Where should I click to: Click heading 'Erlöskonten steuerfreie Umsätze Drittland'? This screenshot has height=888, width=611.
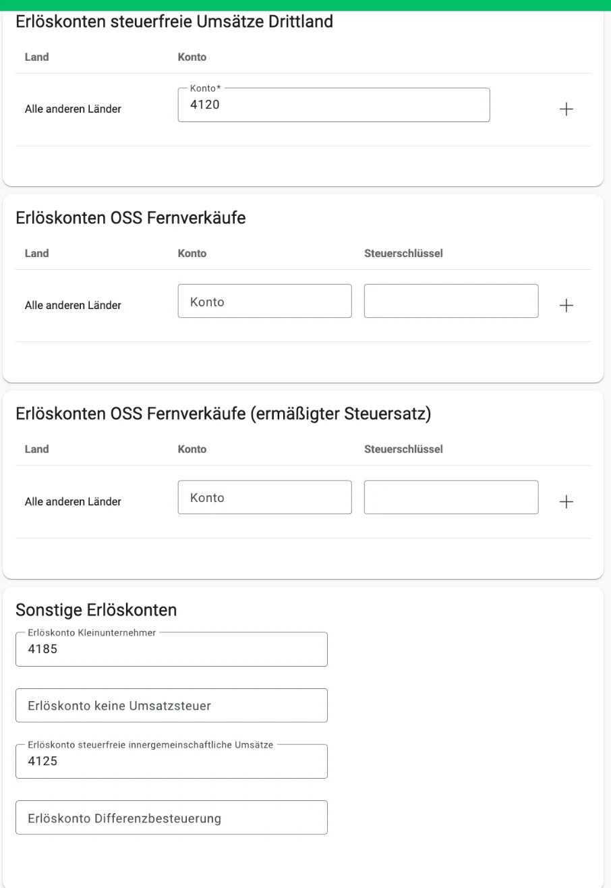(174, 22)
